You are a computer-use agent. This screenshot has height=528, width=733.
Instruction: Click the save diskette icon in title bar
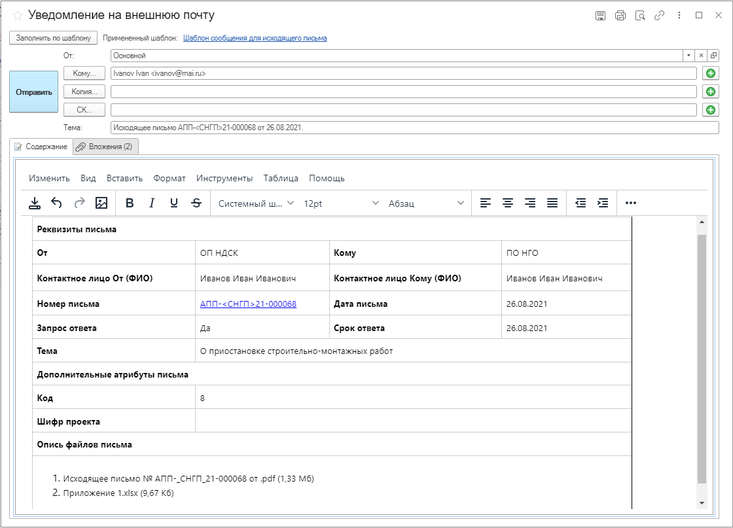(x=601, y=16)
